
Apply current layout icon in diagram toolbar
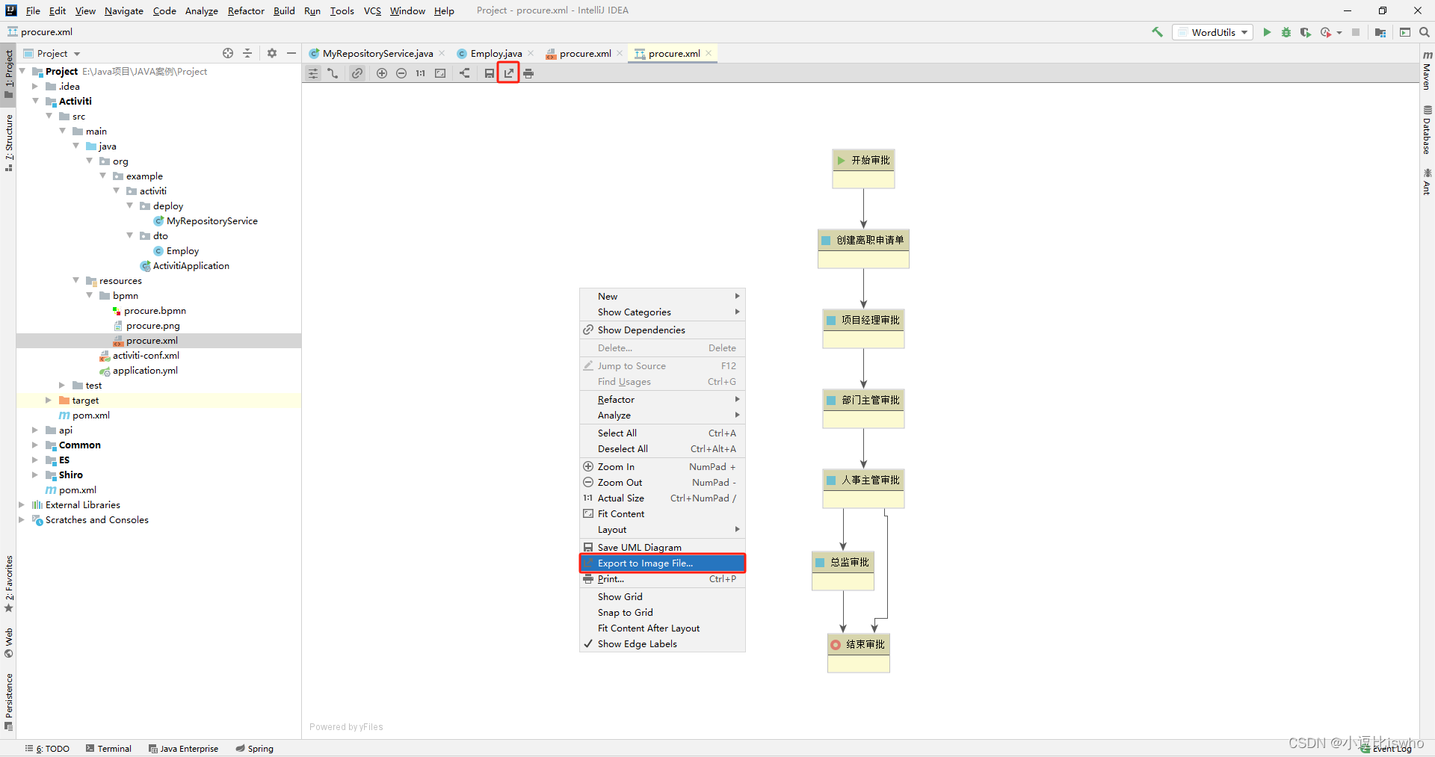465,73
